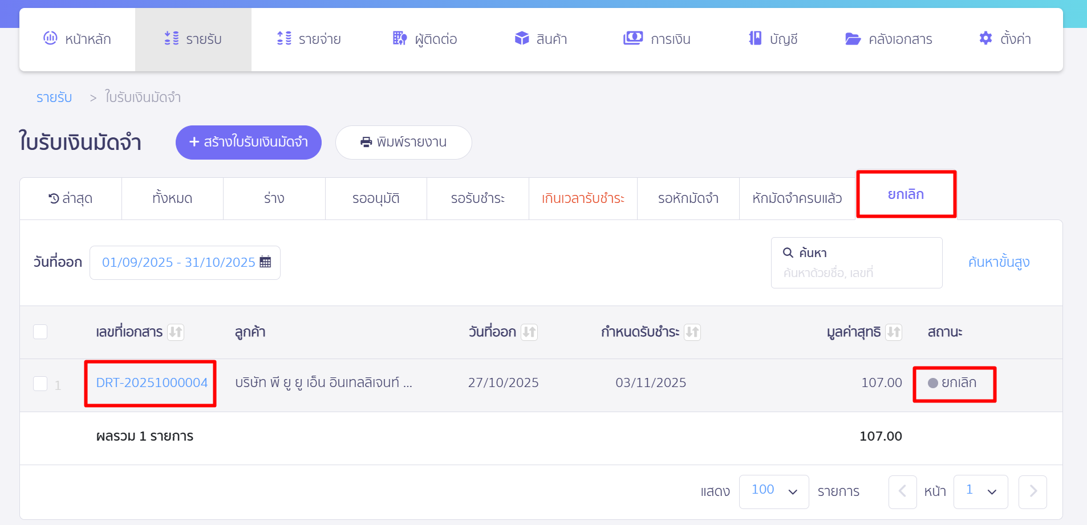Viewport: 1087px width, 525px height.
Task: Switch to the ทั้งหมด filter tab
Action: pyautogui.click(x=172, y=198)
